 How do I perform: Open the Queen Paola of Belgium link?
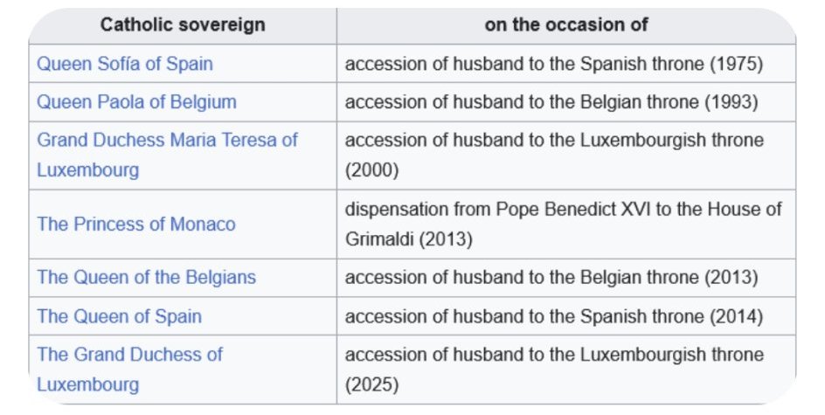[x=136, y=101]
